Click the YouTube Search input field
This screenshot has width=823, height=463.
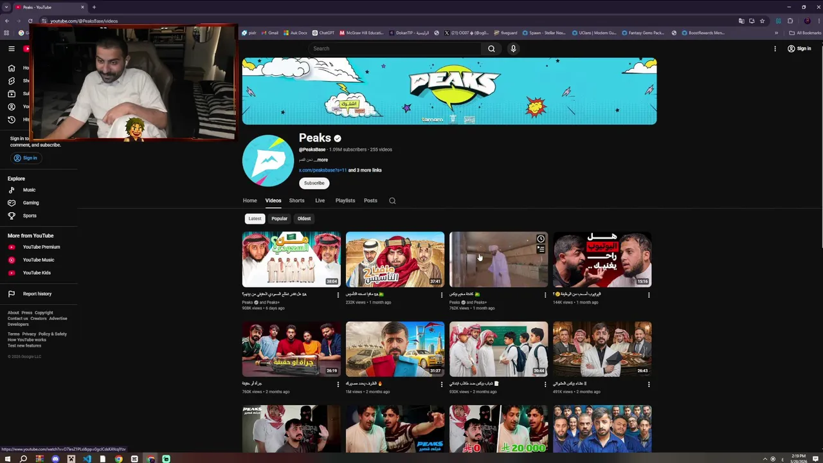394,48
